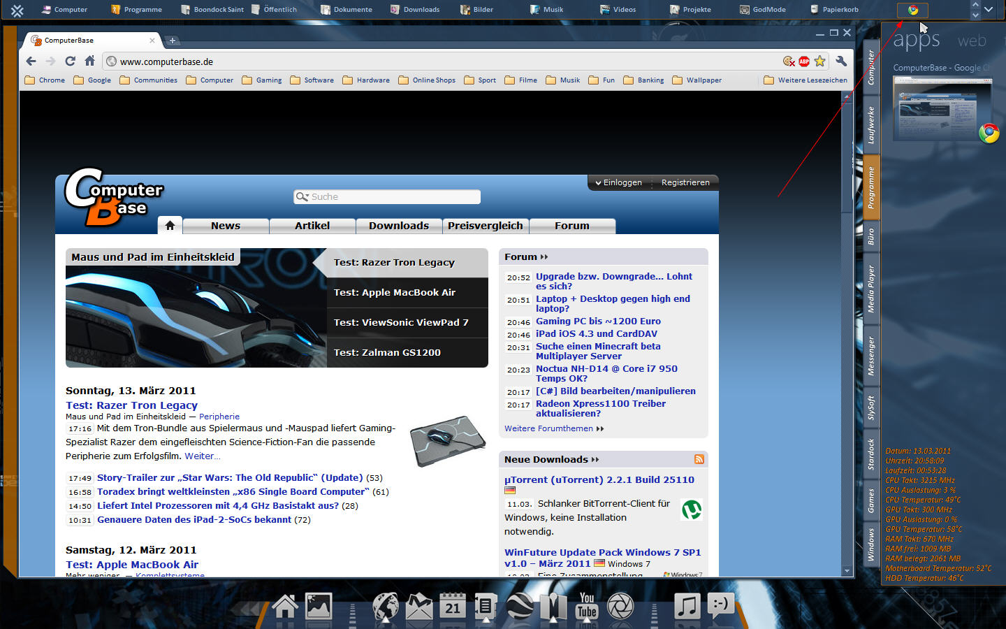
Task: Open the Artikel tab
Action: (312, 226)
